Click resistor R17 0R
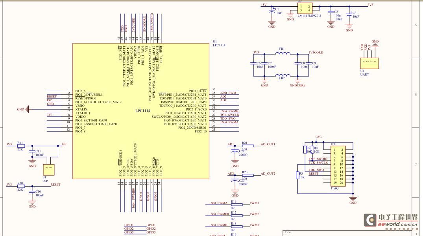Viewport: 423px width, 236px height. 236,216
